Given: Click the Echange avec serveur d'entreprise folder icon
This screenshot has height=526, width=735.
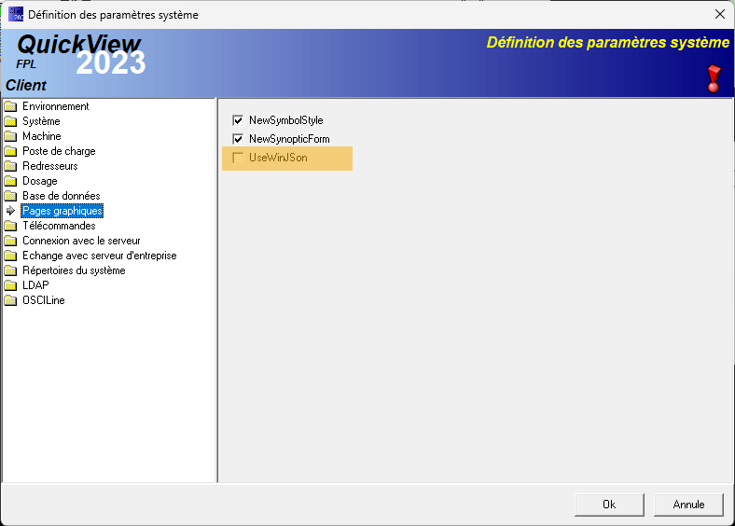Looking at the screenshot, I should [x=10, y=256].
